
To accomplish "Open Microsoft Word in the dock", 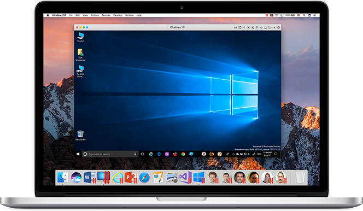I will (90, 178).
